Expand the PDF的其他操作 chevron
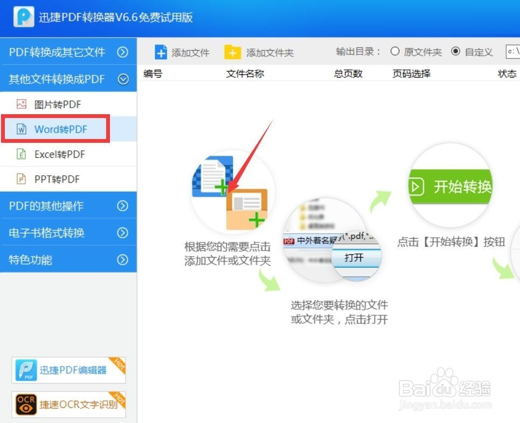The width and height of the screenshot is (520, 423). pos(123,206)
